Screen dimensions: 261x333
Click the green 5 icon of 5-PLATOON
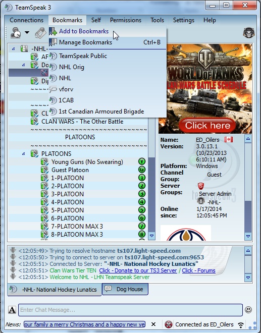(142, 210)
